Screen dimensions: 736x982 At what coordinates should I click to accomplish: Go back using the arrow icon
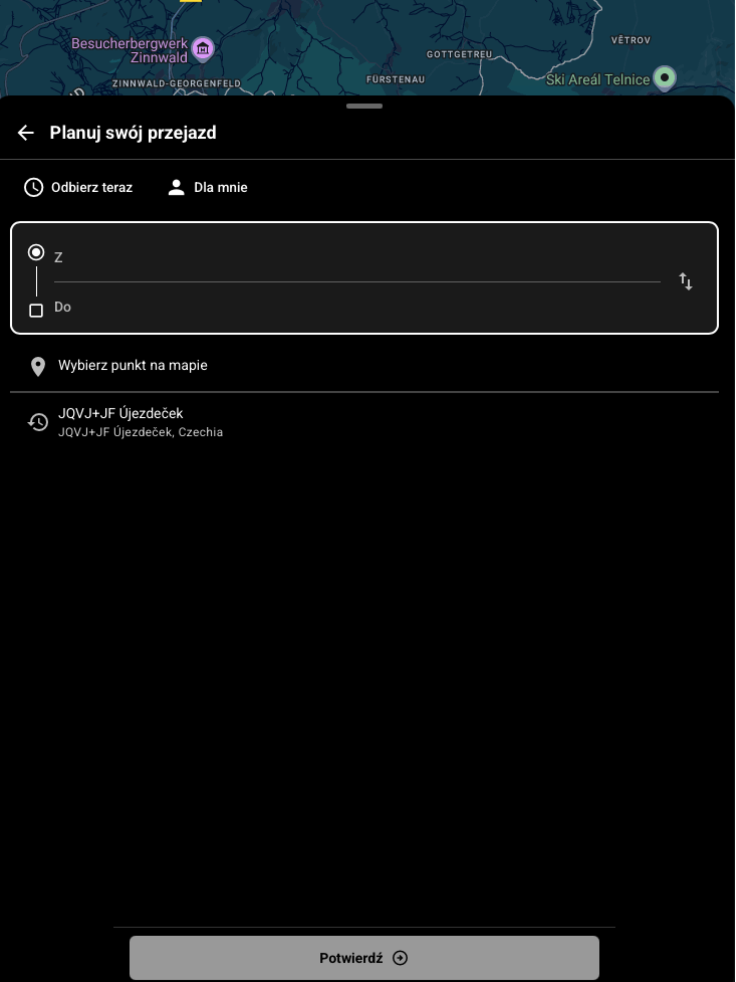click(x=26, y=133)
